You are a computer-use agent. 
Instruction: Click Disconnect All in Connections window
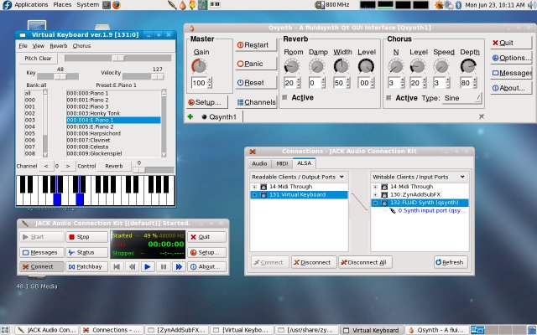coord(365,262)
